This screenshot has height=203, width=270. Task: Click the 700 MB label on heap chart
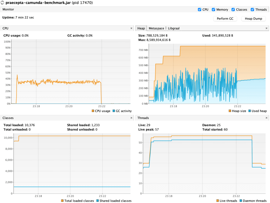143,50
